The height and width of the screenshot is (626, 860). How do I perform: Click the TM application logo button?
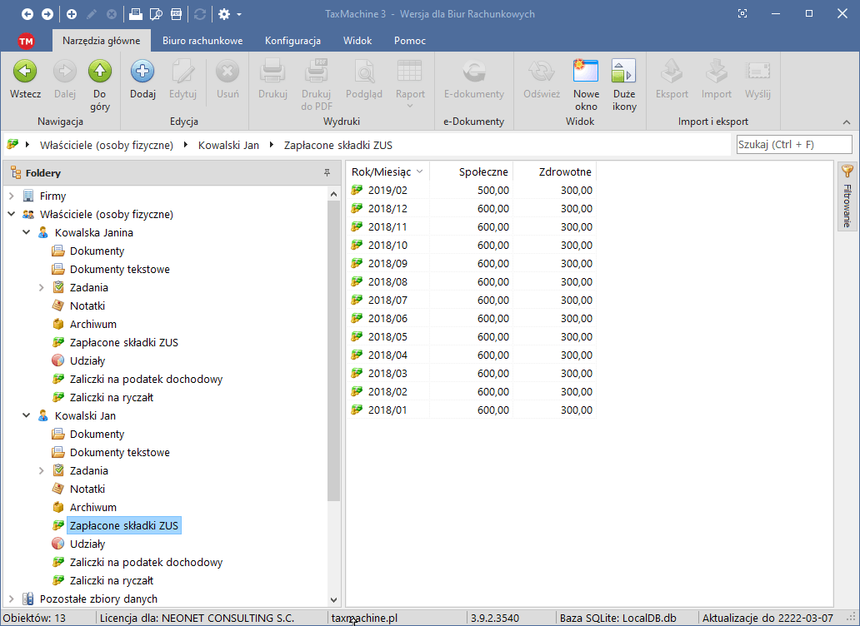coord(26,41)
